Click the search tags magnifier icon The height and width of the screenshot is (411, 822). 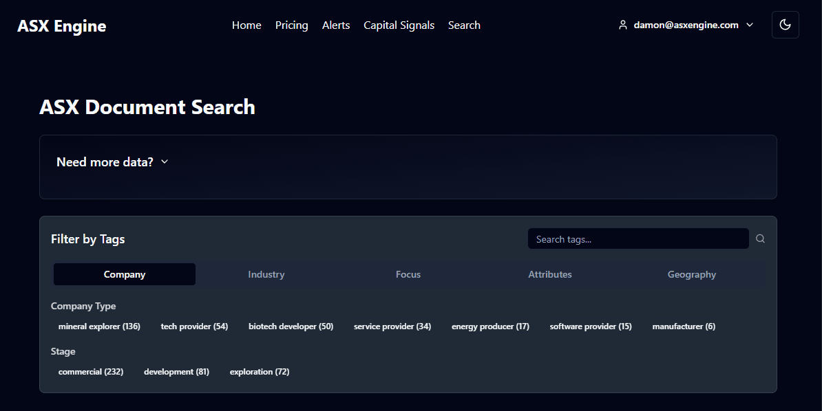click(x=760, y=239)
